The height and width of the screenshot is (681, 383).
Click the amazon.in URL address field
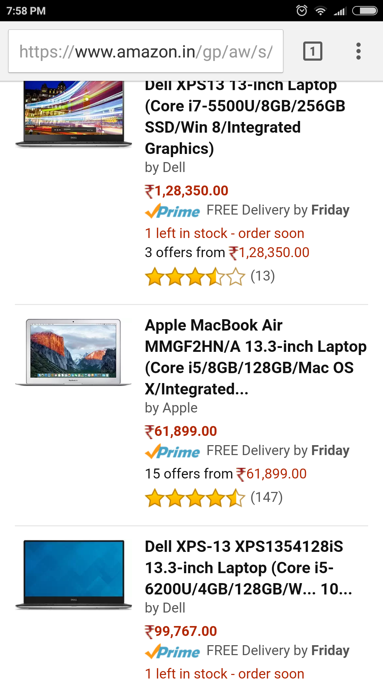[146, 51]
